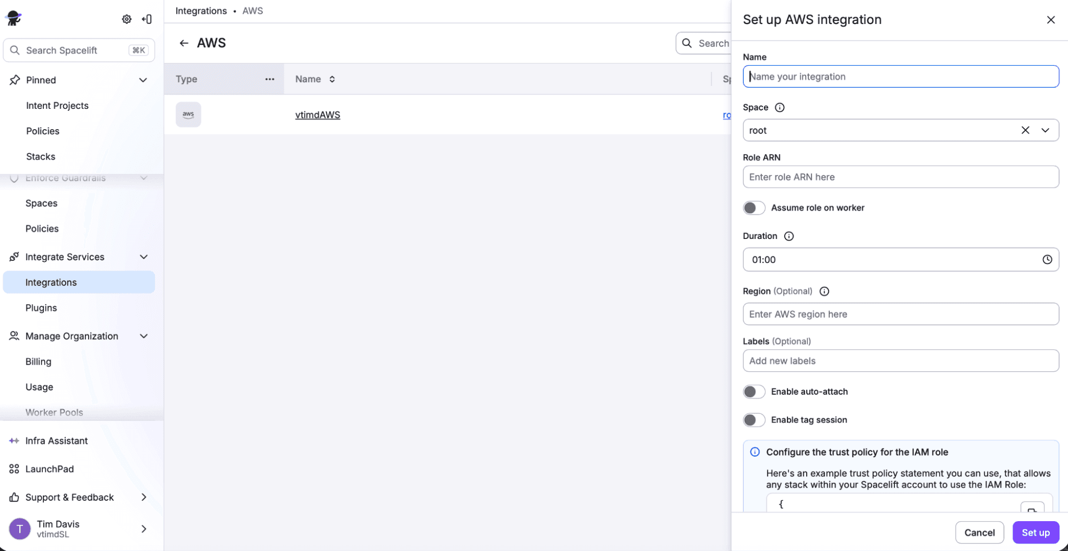Click Support & Feedback thumbs-up icon
1068x551 pixels.
coord(14,497)
